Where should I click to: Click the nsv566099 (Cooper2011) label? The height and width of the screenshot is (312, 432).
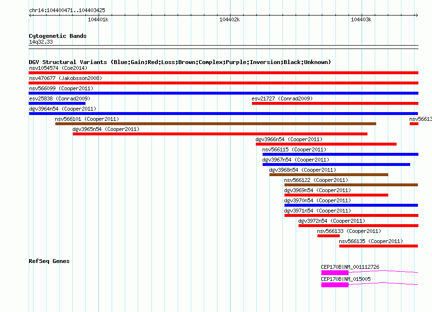[61, 88]
